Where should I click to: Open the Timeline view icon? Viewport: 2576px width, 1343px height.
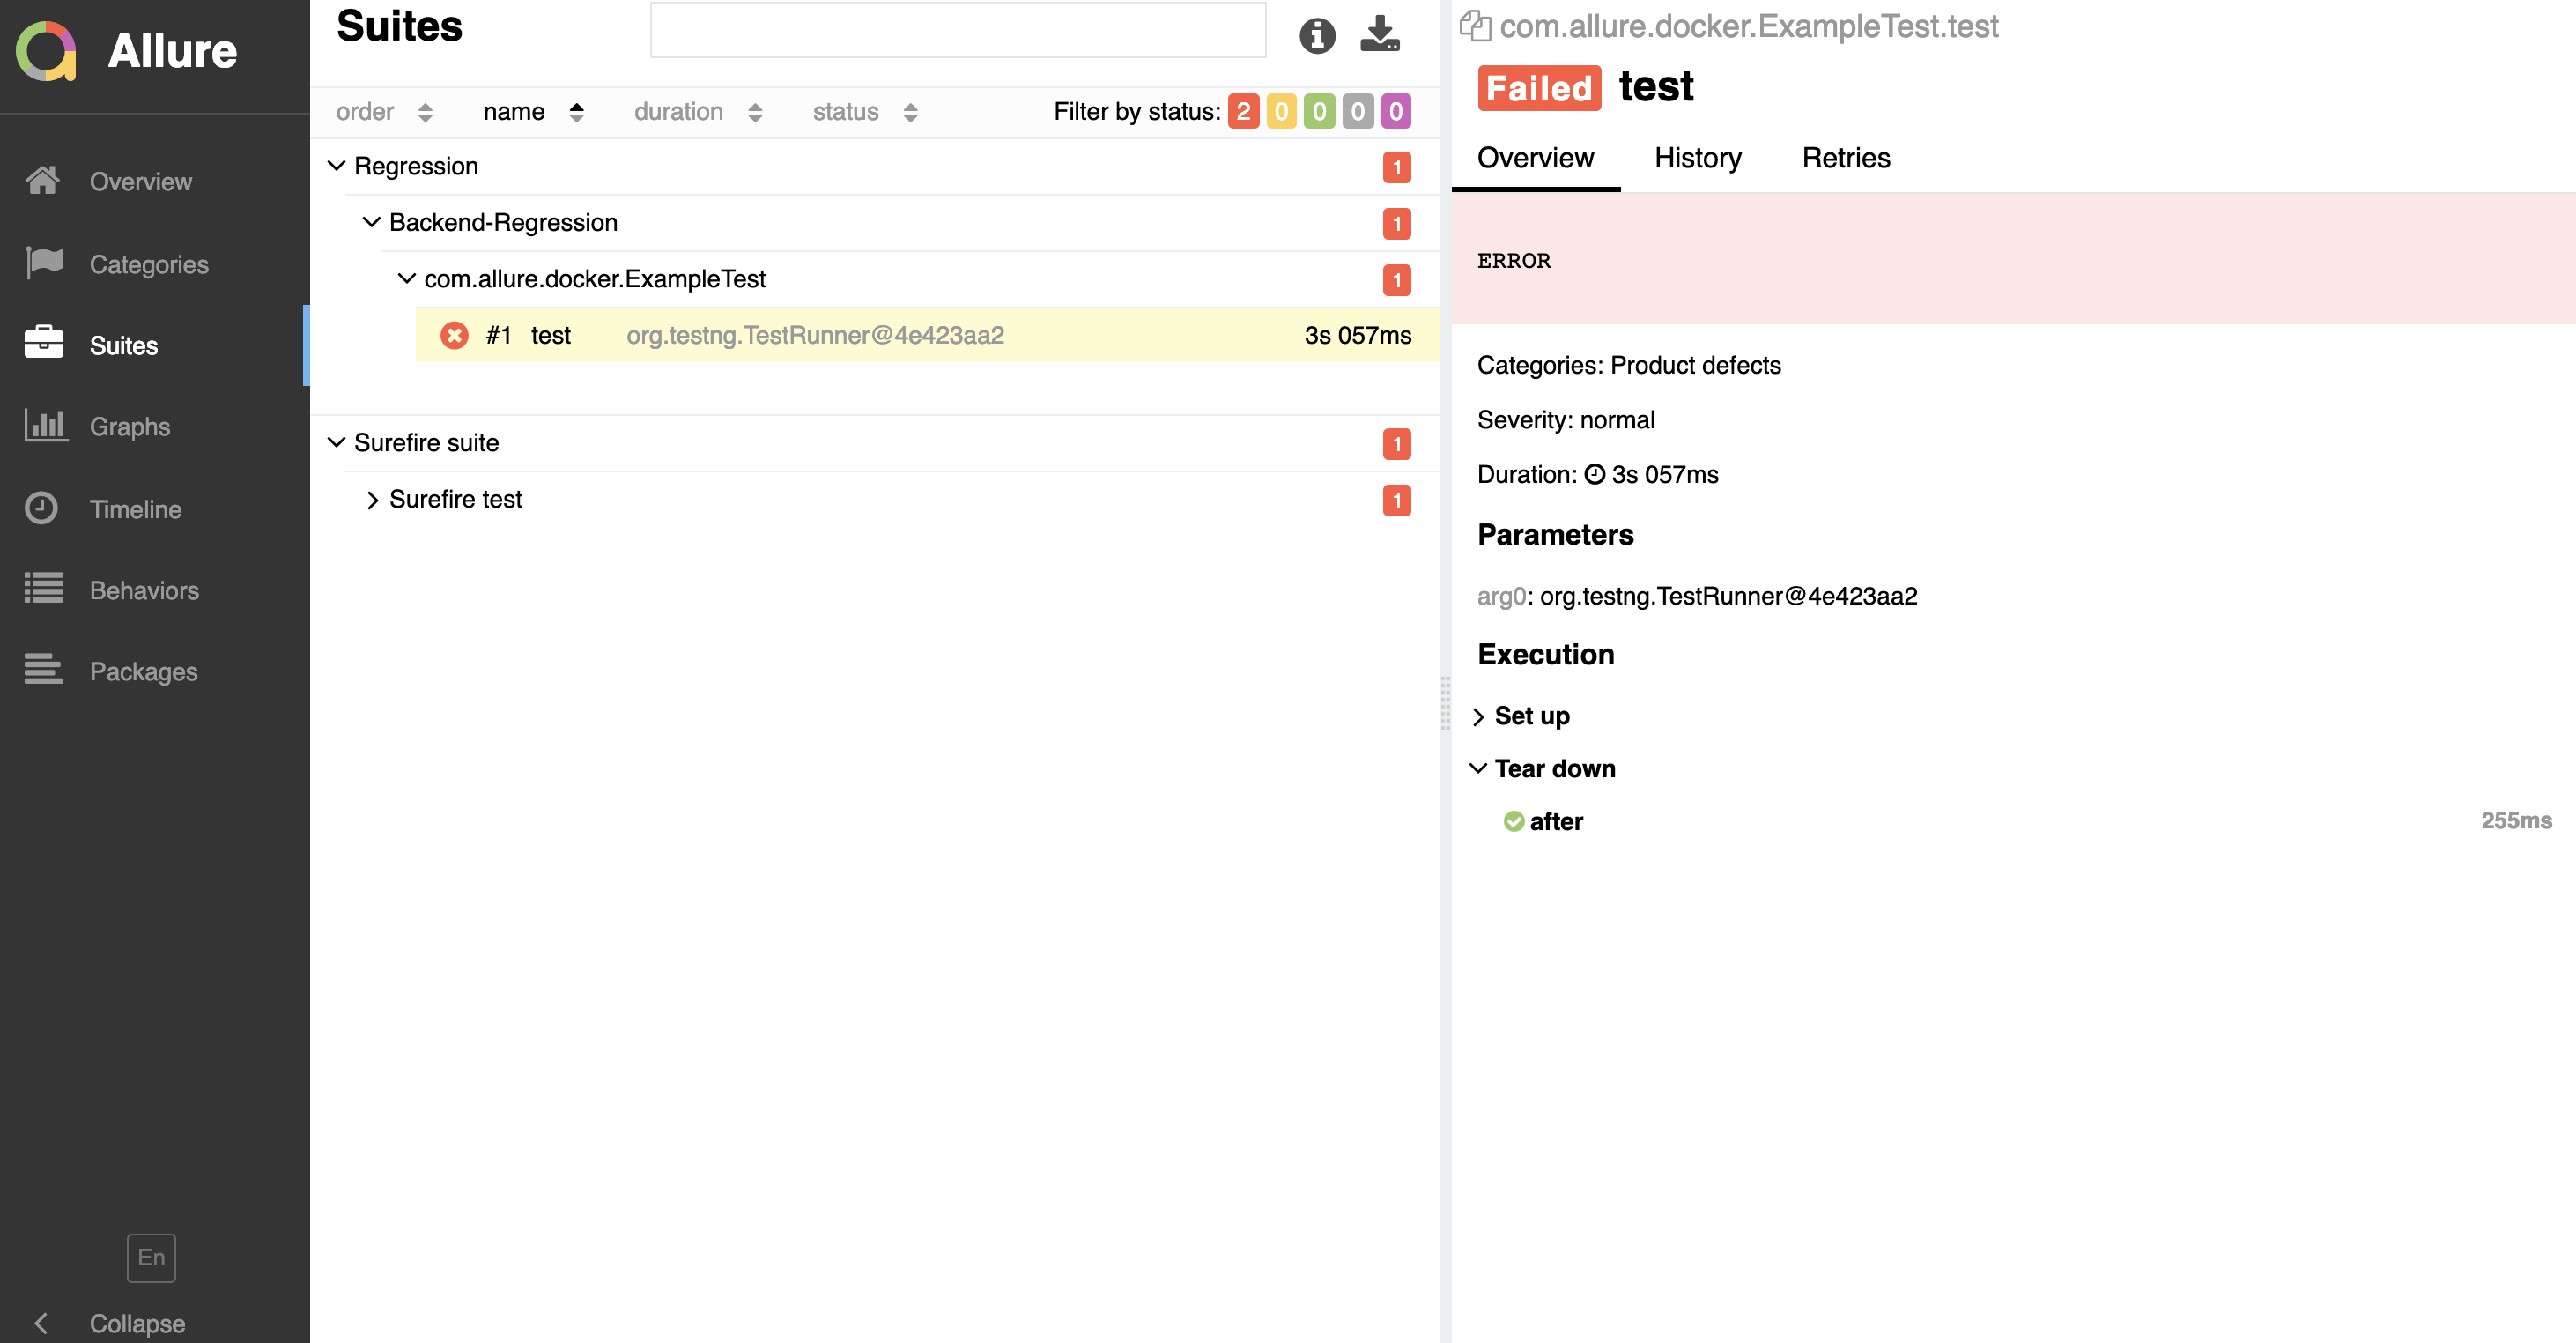[44, 508]
